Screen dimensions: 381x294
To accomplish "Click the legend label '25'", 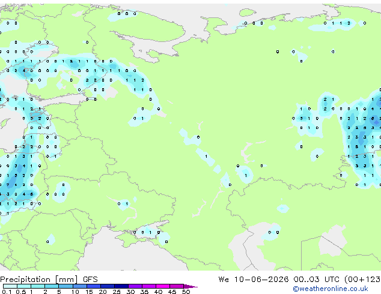I will 117,292.
